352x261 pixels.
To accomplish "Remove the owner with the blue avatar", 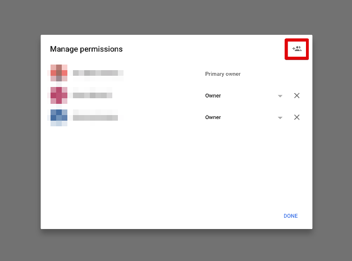I will point(297,117).
